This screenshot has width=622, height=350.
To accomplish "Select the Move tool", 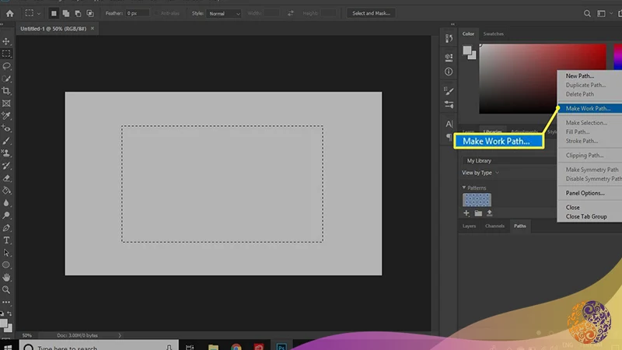I will [7, 41].
